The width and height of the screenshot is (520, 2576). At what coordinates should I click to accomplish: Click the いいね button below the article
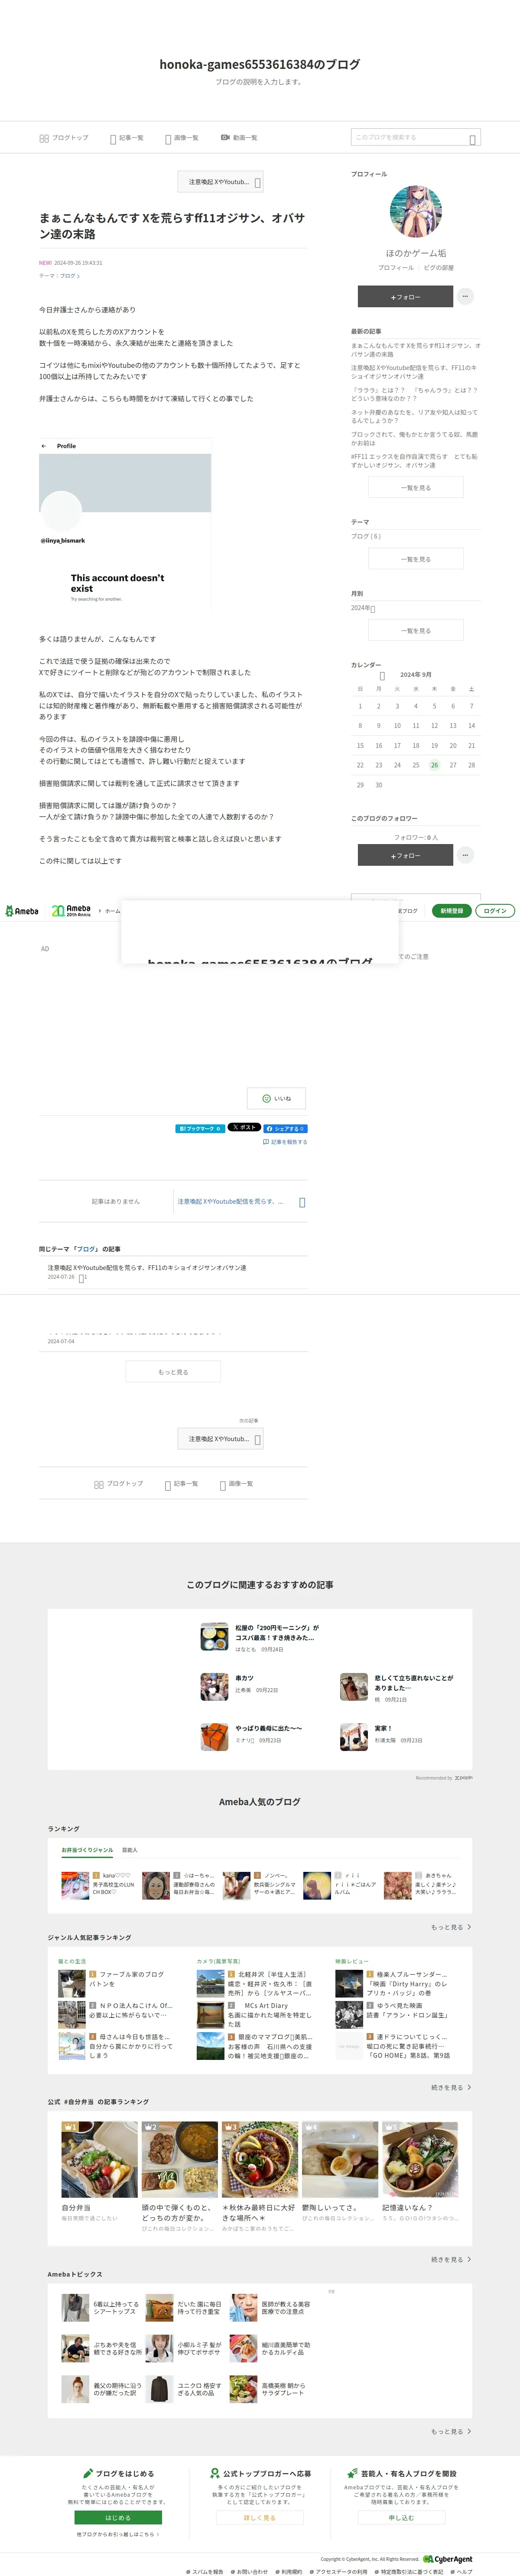277,1098
